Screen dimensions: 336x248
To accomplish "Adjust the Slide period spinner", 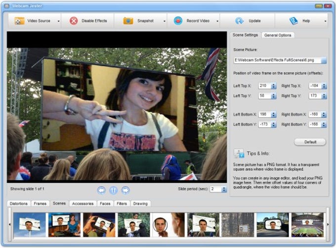I will 224,189.
